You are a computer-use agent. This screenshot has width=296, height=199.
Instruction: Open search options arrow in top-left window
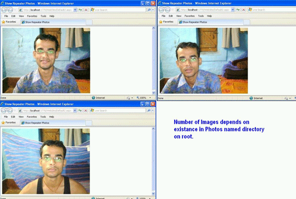[x=153, y=9]
